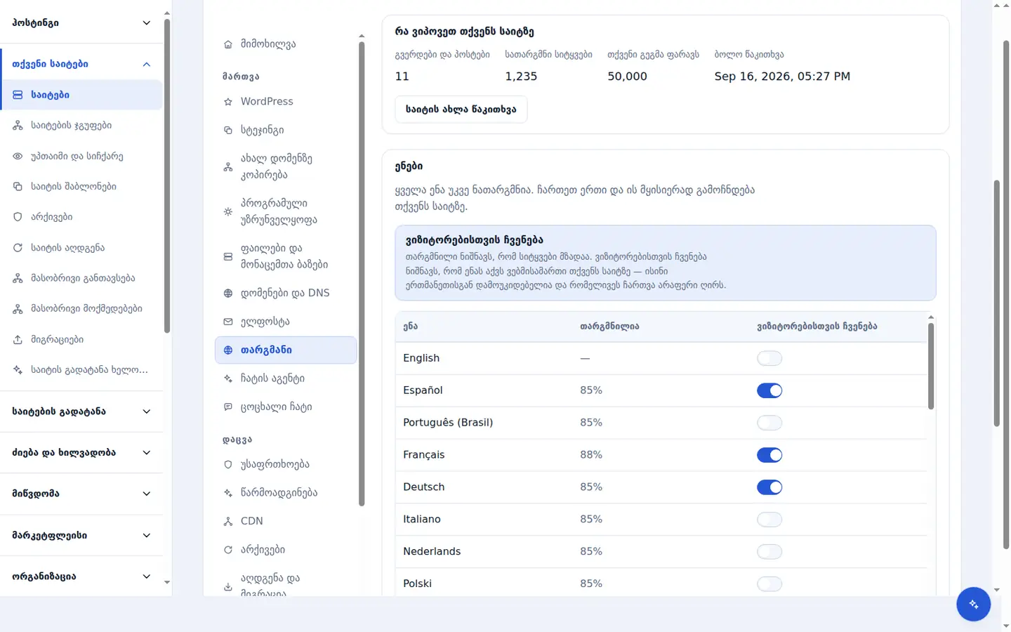Click the upload icon next to მიგრაციები

click(x=18, y=339)
